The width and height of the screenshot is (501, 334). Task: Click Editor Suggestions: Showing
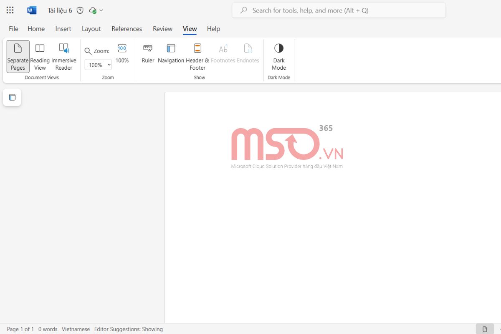pyautogui.click(x=129, y=329)
